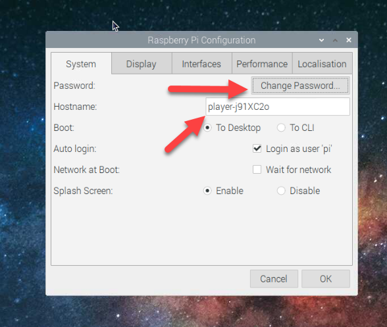Screen dimensions: 387x327
Task: Confirm settings with OK button
Action: click(x=326, y=279)
